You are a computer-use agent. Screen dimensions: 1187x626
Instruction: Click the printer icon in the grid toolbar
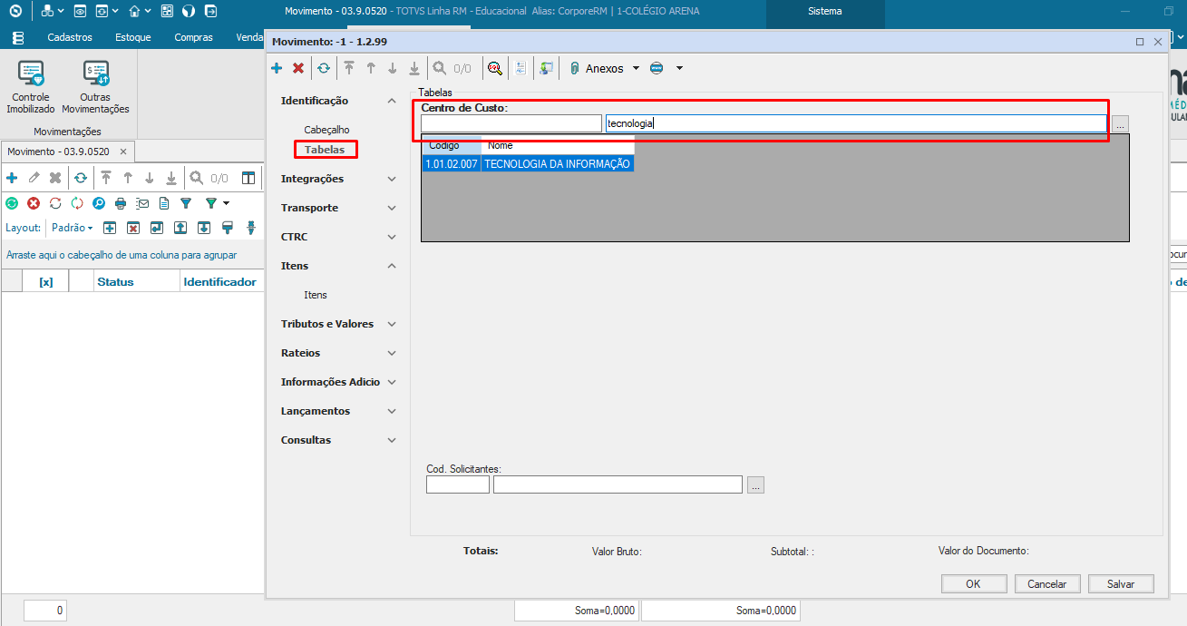pyautogui.click(x=121, y=203)
